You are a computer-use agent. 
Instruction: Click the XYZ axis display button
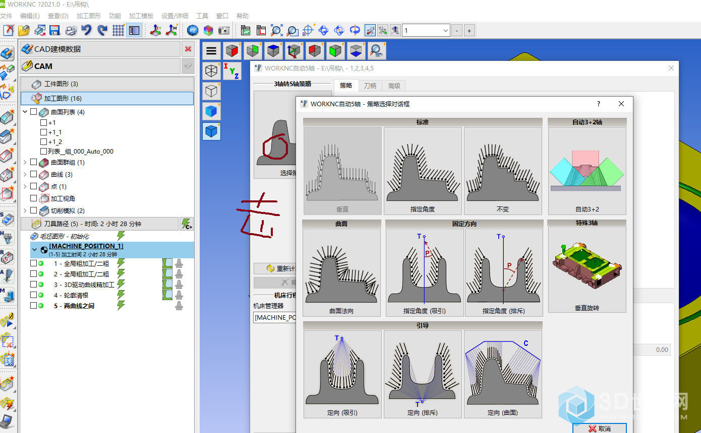coord(231,71)
